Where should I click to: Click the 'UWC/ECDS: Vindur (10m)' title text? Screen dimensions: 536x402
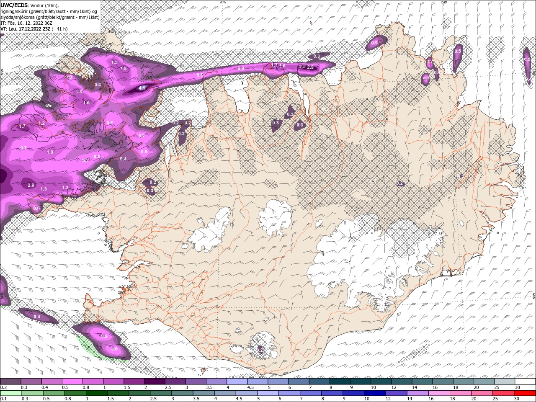pos(30,5)
